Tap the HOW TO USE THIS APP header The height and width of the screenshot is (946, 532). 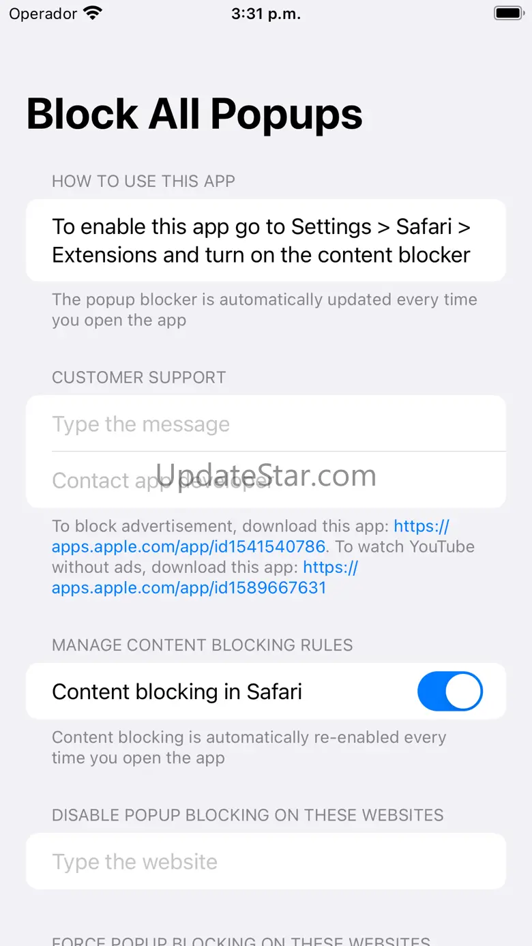143,181
